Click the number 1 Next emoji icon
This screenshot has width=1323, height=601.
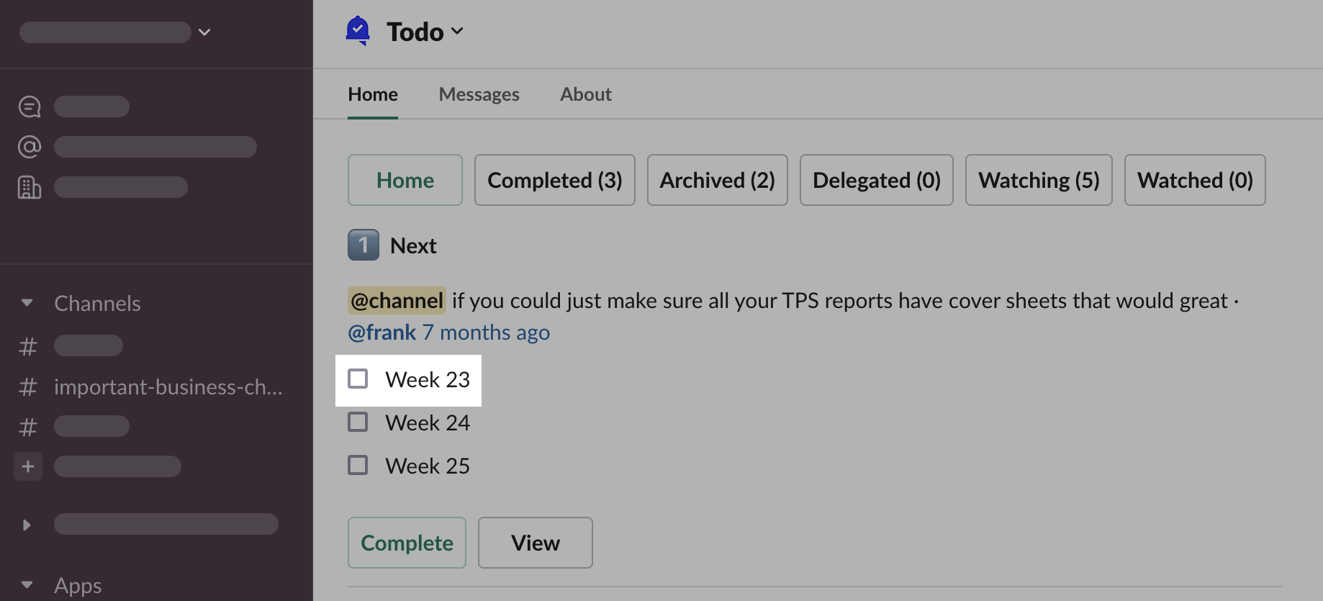click(x=364, y=245)
